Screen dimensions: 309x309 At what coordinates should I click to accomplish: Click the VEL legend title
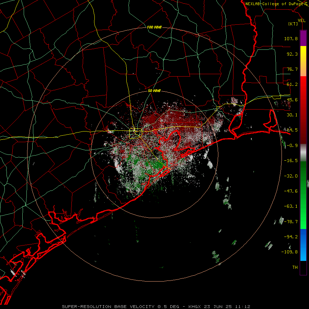tap(301, 21)
